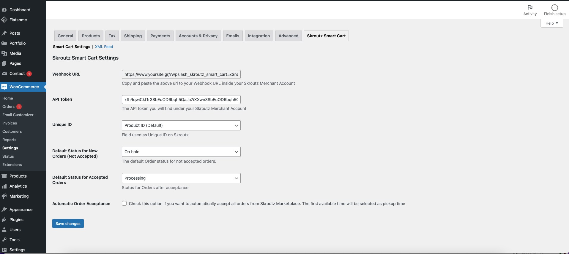This screenshot has width=569, height=254.
Task: Click the Users person icon
Action: 4,230
